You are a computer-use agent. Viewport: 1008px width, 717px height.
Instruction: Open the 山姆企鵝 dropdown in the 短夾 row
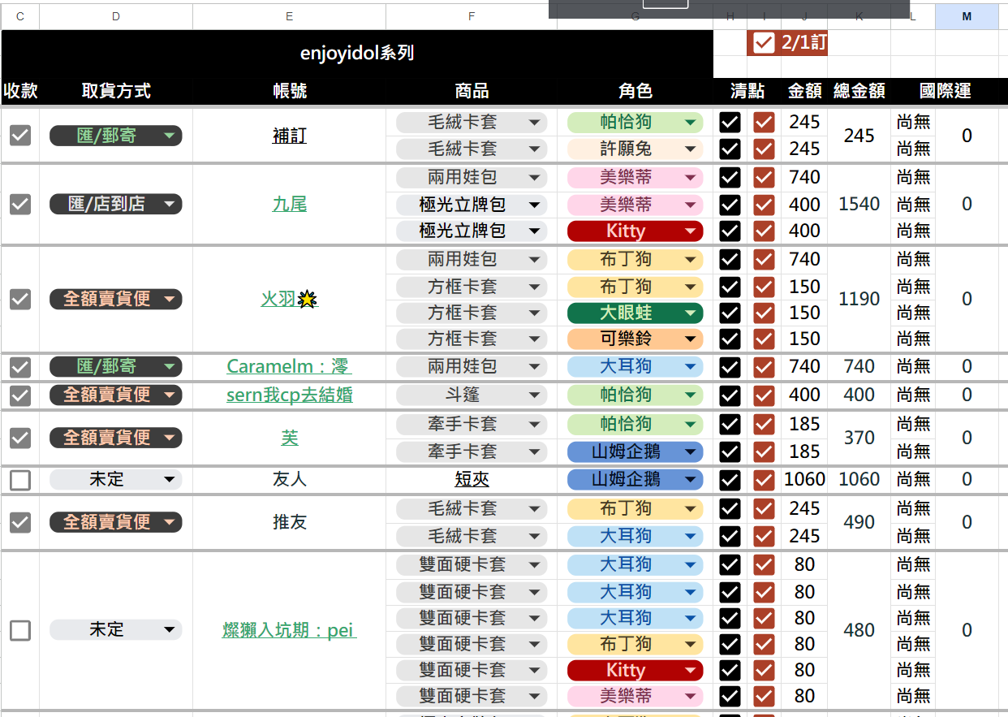(x=635, y=480)
